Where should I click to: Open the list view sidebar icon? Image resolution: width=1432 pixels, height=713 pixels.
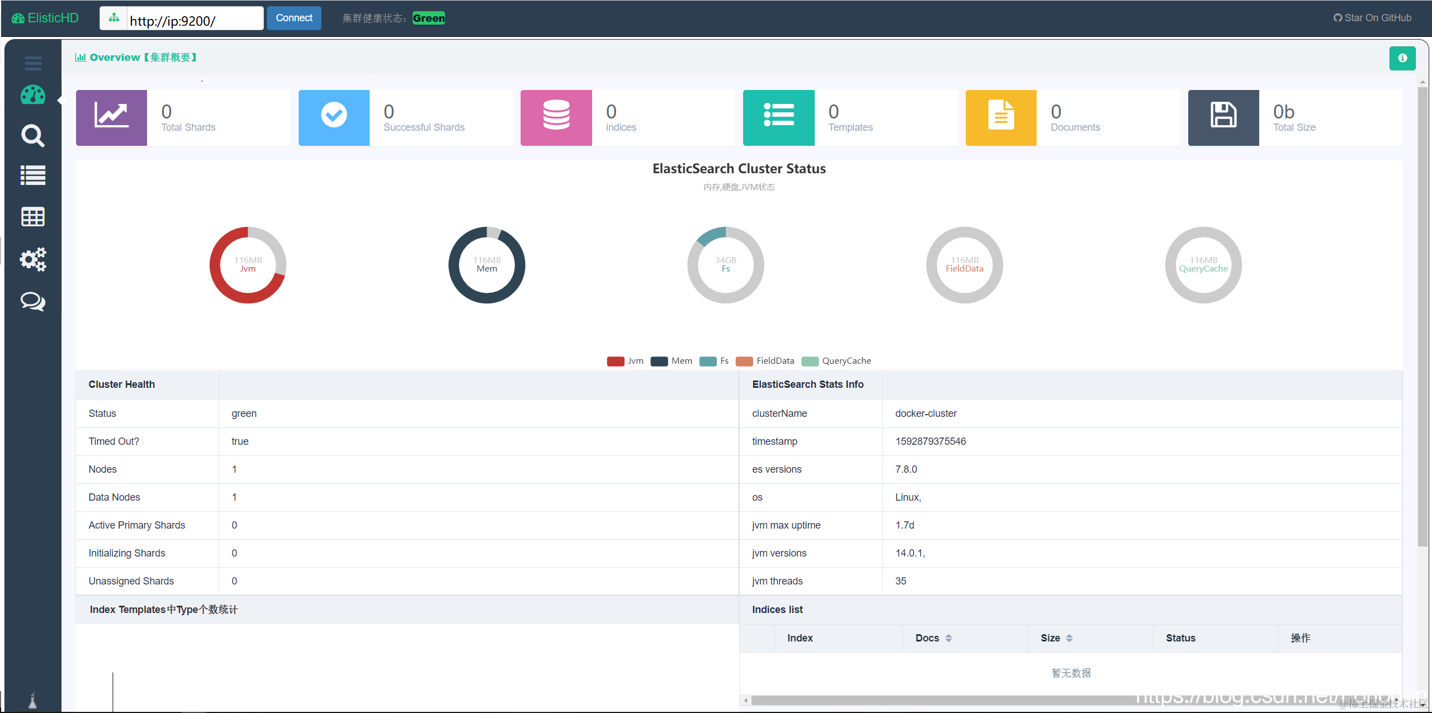pyautogui.click(x=33, y=175)
